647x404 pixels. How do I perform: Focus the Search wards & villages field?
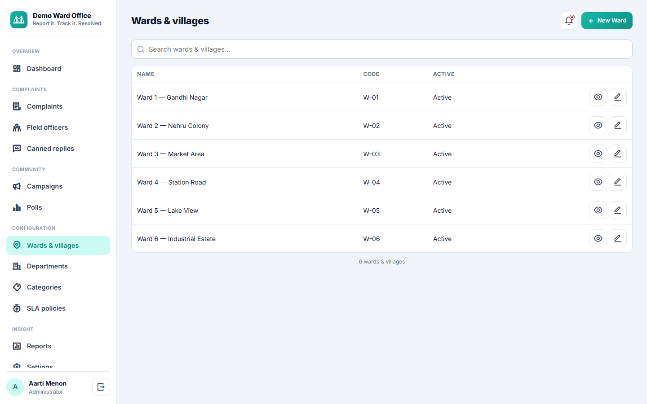click(382, 49)
